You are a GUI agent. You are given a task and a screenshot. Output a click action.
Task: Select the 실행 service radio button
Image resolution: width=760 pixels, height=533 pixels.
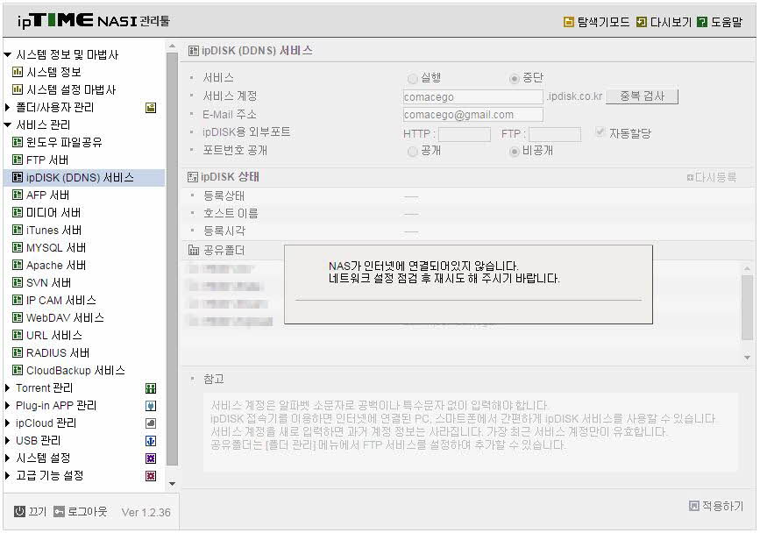coord(413,79)
